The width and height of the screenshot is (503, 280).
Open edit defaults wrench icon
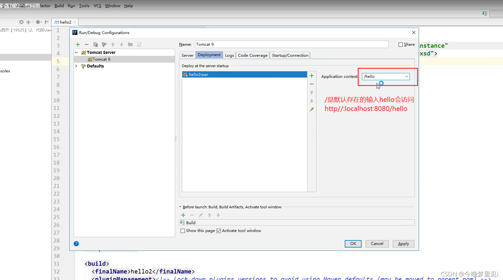point(104,44)
